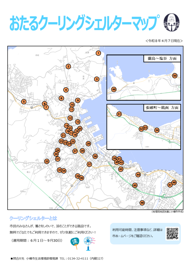Select map marker 33
This screenshot has width=190, height=268.
point(59,170)
